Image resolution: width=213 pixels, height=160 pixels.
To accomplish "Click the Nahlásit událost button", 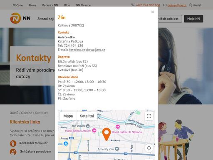I will pyautogui.click(x=170, y=19).
